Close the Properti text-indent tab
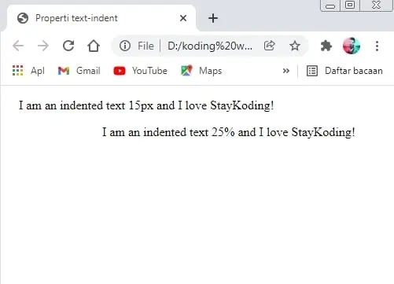The image size is (394, 284). [183, 18]
